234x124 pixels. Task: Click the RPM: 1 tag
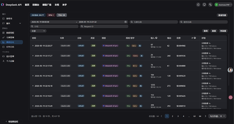pyautogui.click(x=51, y=15)
